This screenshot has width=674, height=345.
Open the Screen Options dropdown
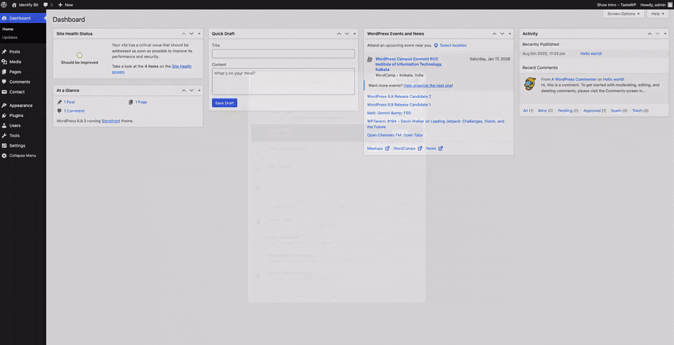point(623,14)
